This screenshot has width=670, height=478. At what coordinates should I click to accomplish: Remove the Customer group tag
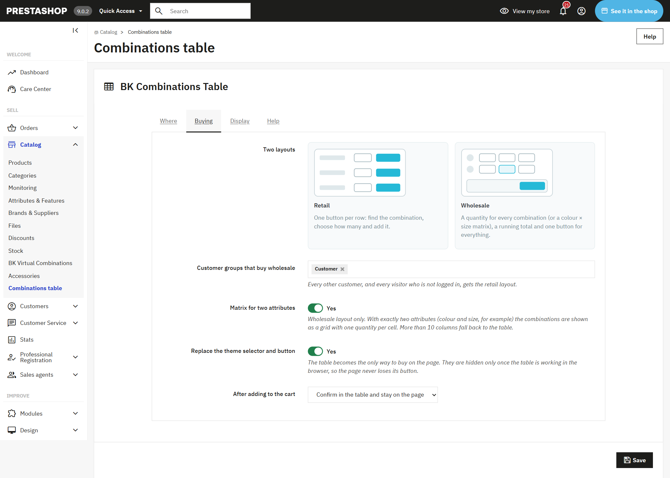(x=342, y=269)
